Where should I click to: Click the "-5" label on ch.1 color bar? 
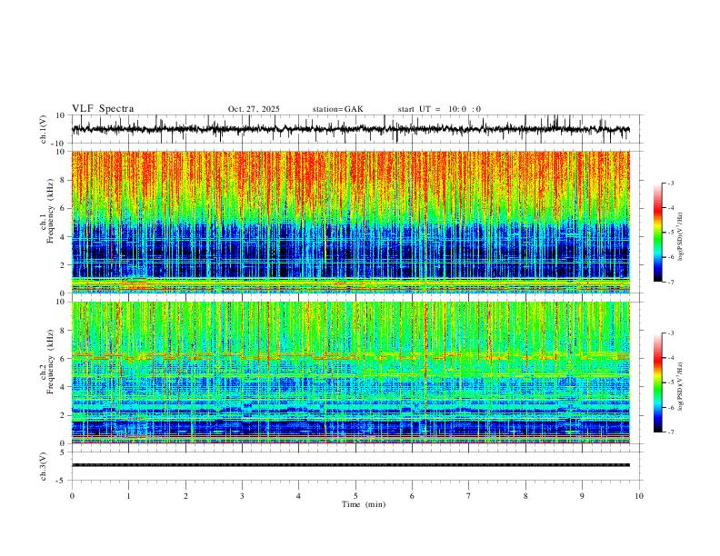tap(670, 233)
